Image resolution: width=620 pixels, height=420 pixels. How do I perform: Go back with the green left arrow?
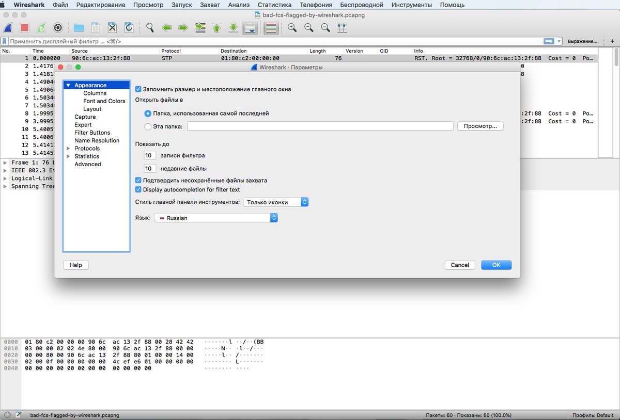tap(166, 27)
